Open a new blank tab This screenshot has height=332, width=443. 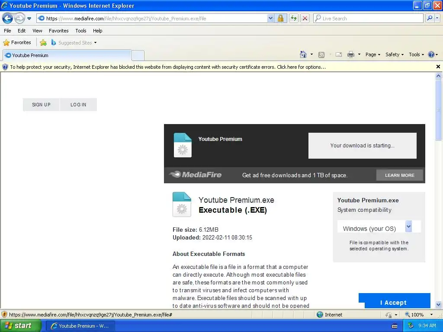click(138, 55)
